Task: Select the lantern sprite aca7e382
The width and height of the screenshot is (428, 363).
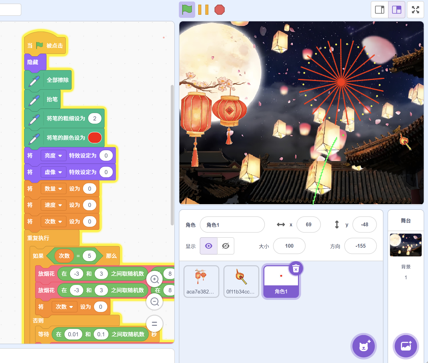Action: [x=201, y=281]
